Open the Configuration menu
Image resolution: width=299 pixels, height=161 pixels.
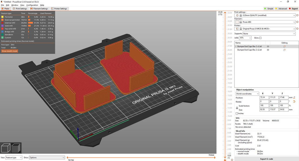tap(32, 5)
